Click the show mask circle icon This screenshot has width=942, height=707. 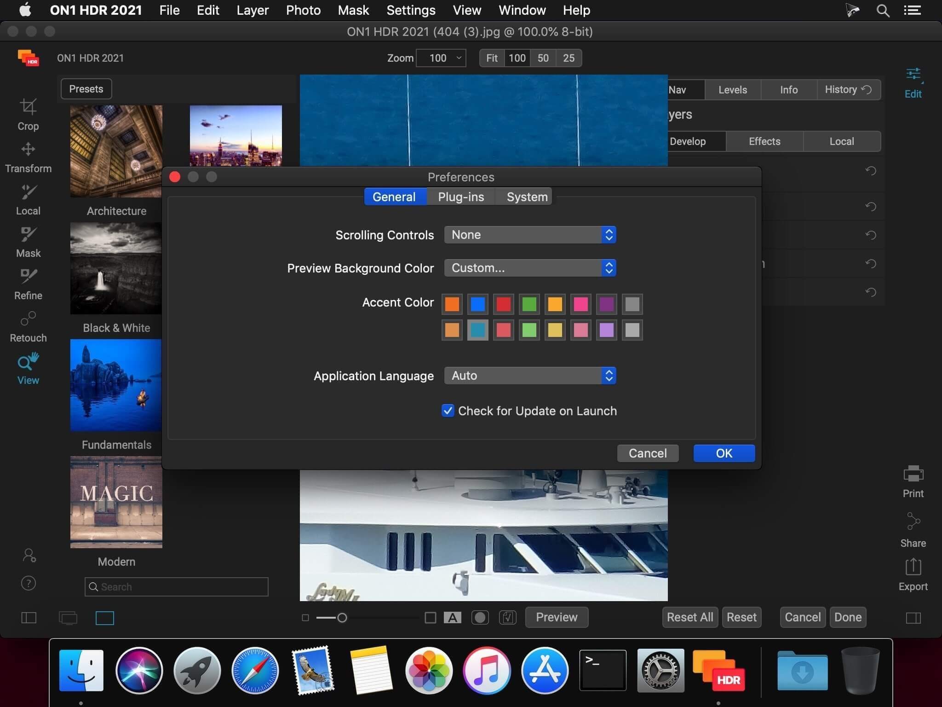[480, 618]
